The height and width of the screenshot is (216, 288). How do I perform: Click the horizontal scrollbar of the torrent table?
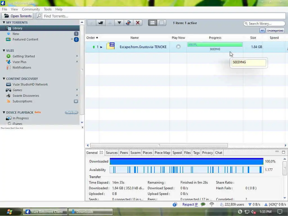pos(159,145)
